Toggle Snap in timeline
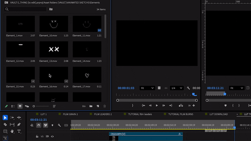Viewport: 251px width, 141px height. coord(39,125)
